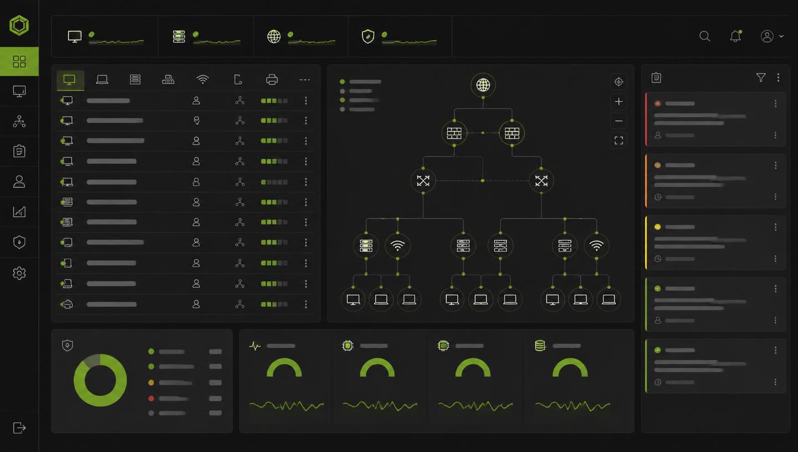Open the shield security stats card
Image resolution: width=798 pixels, height=452 pixels.
click(400, 37)
